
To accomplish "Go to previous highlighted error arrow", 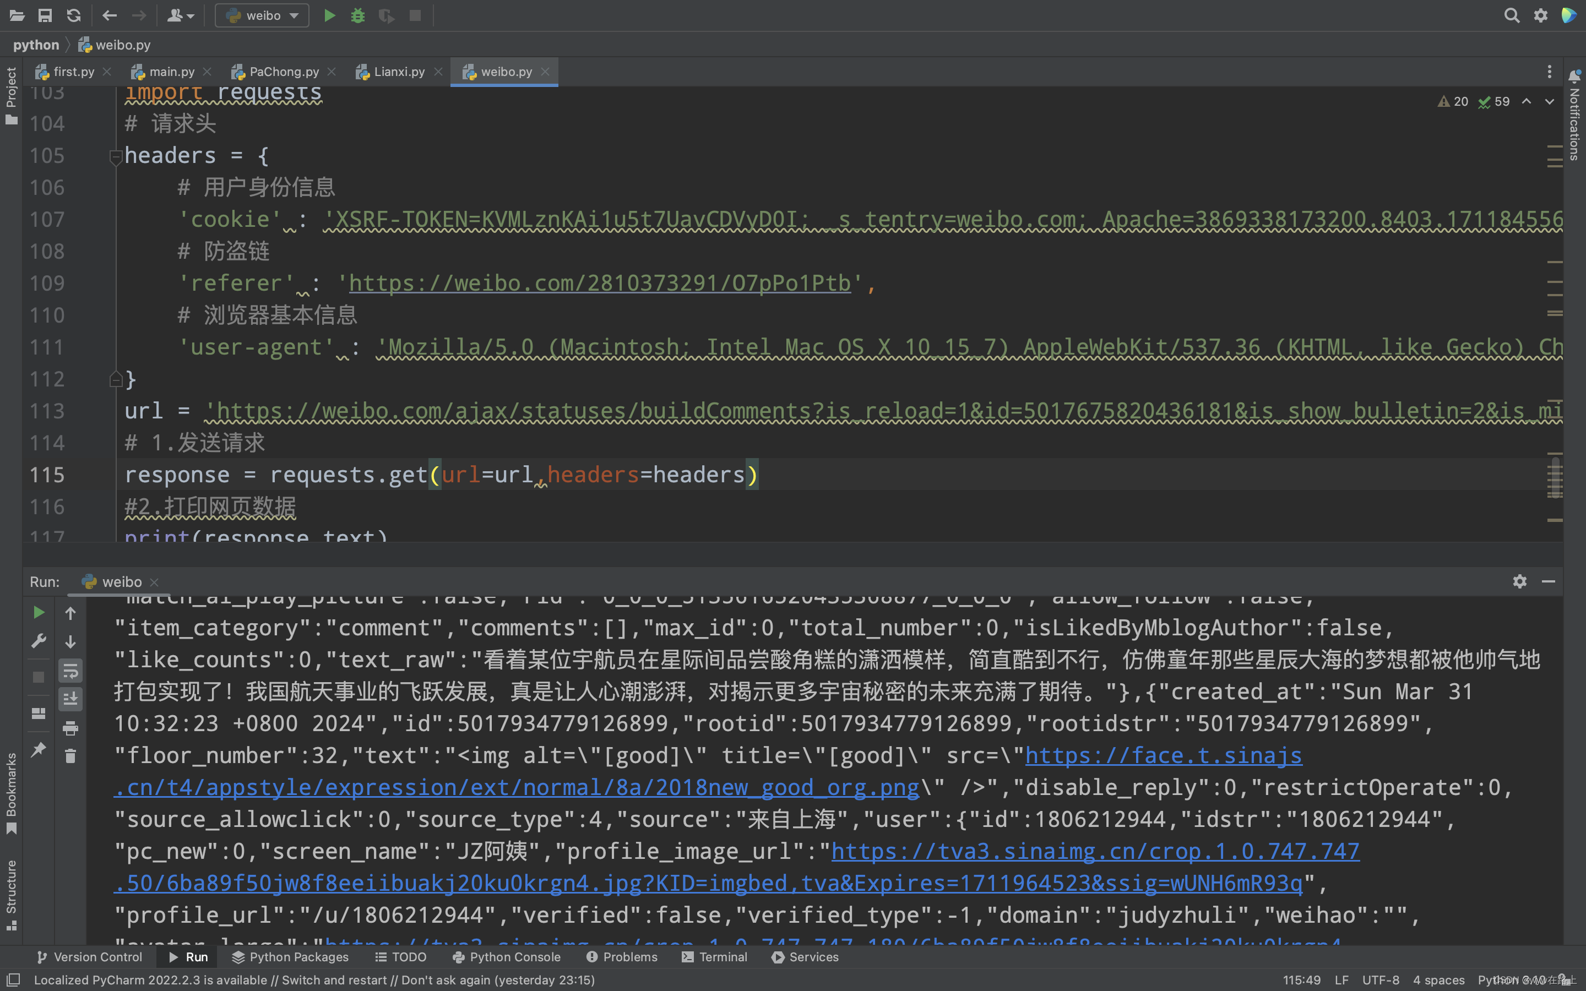I will (1527, 102).
